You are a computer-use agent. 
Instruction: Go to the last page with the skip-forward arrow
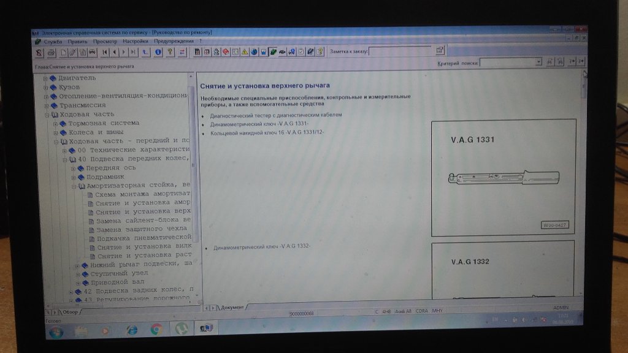point(132,52)
